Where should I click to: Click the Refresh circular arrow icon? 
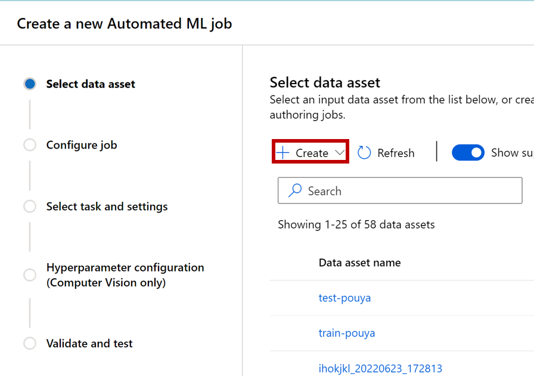pyautogui.click(x=364, y=153)
